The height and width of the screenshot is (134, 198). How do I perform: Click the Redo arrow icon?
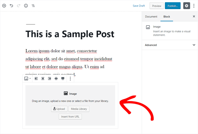click(19, 6)
